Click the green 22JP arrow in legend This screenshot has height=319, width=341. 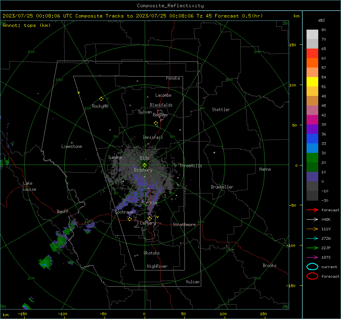(x=312, y=248)
